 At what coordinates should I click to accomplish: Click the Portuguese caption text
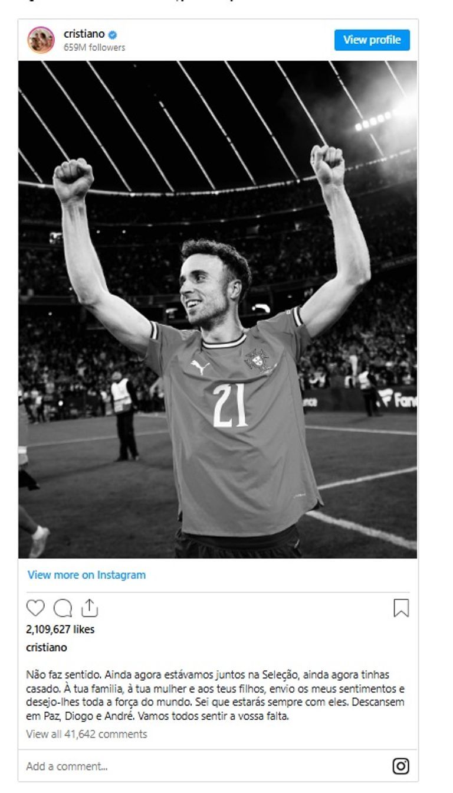pyautogui.click(x=215, y=696)
